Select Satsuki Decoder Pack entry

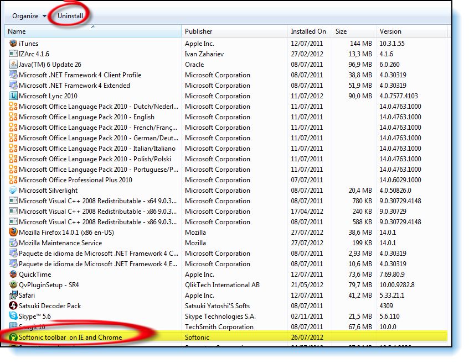(x=50, y=306)
